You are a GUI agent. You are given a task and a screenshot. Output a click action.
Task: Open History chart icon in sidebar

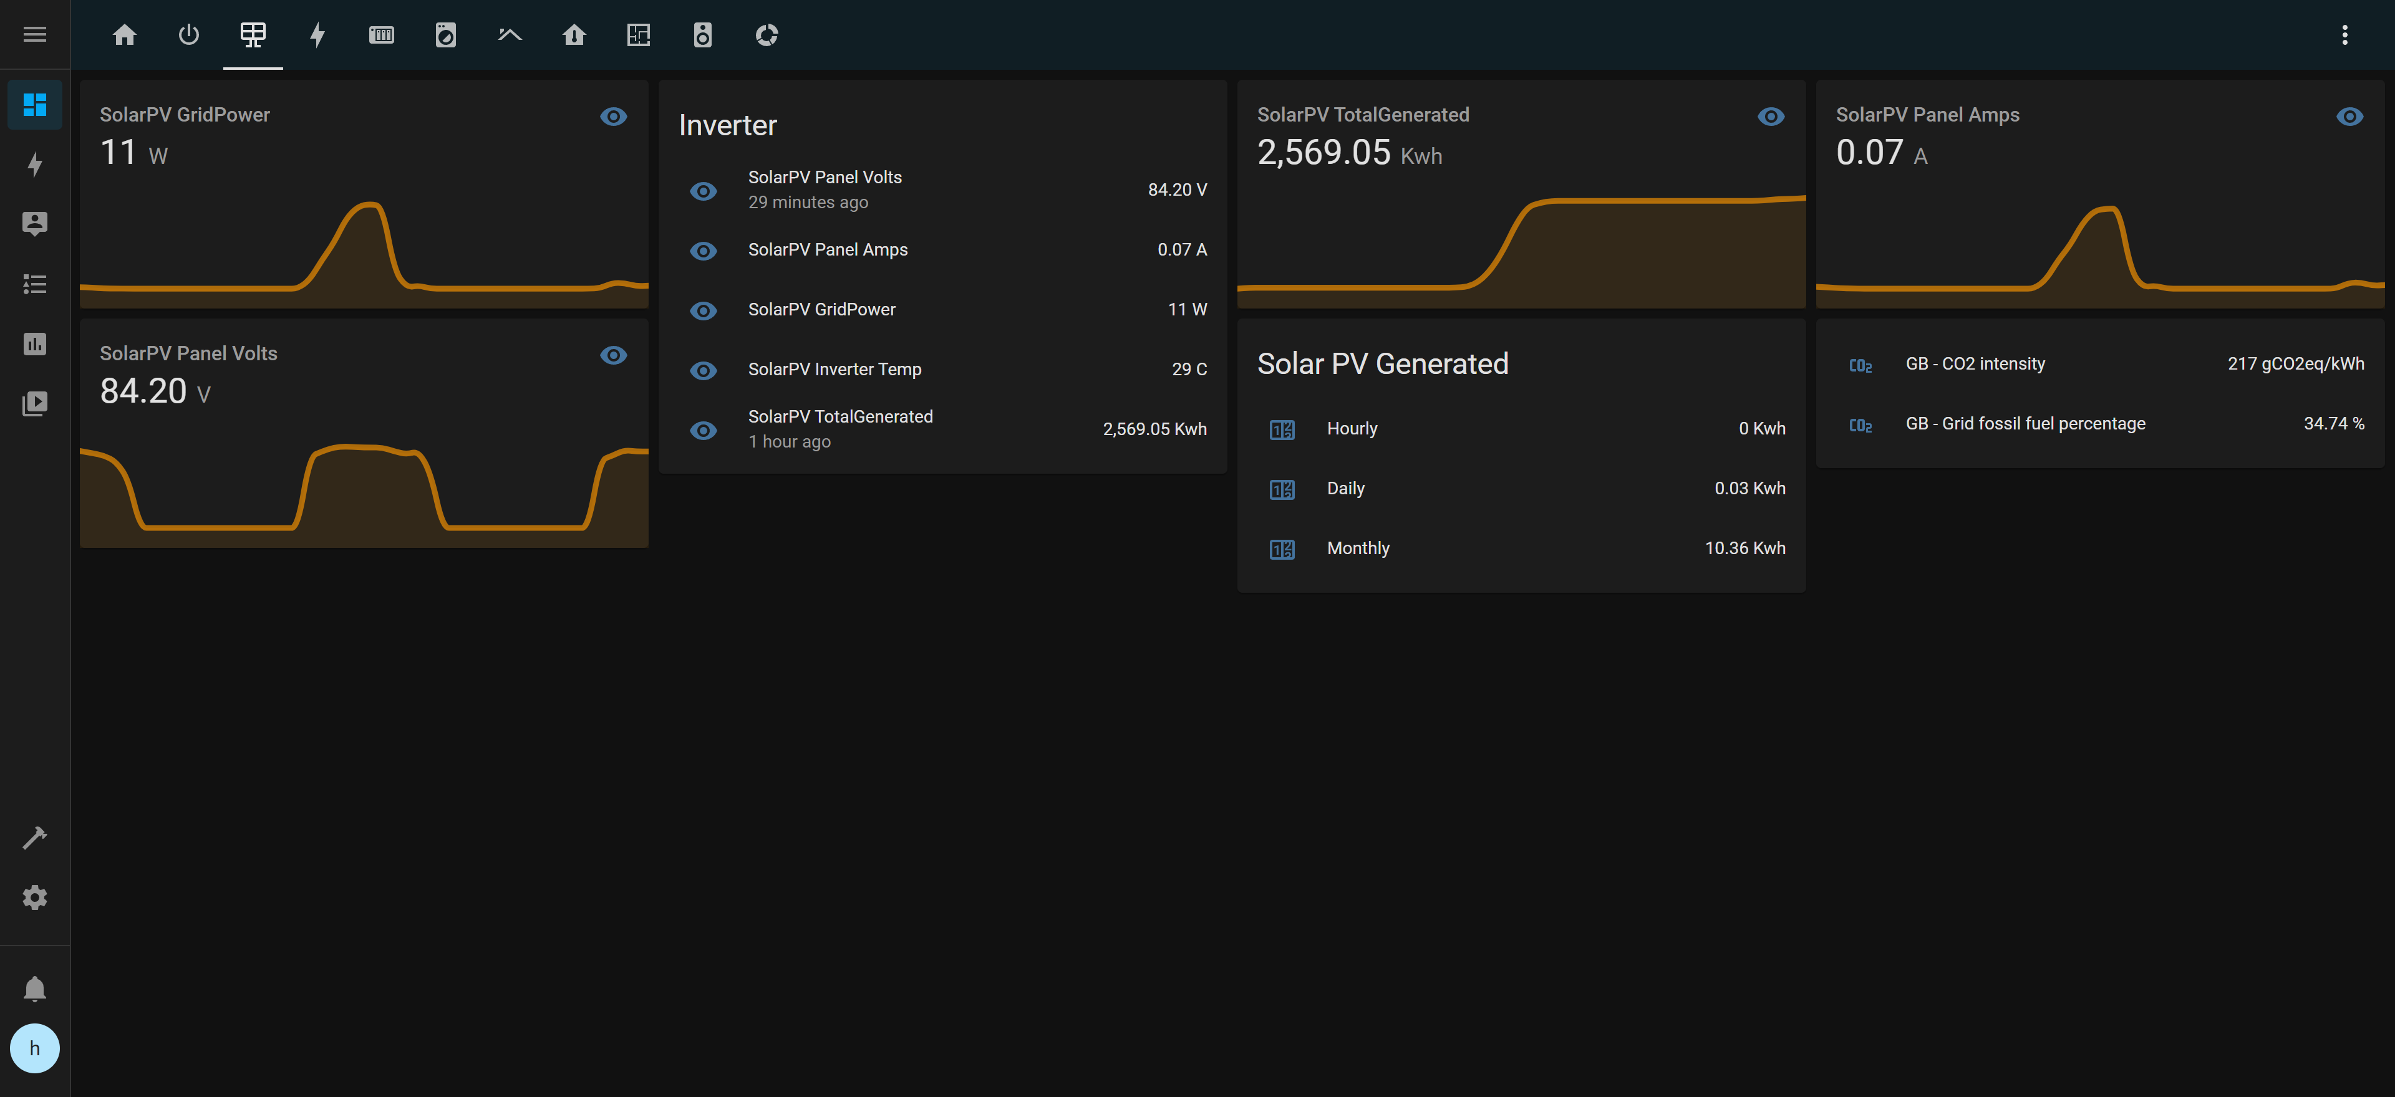[x=34, y=343]
